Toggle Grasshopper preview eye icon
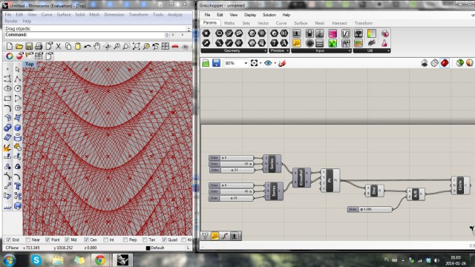This screenshot has height=267, width=475. tap(268, 63)
